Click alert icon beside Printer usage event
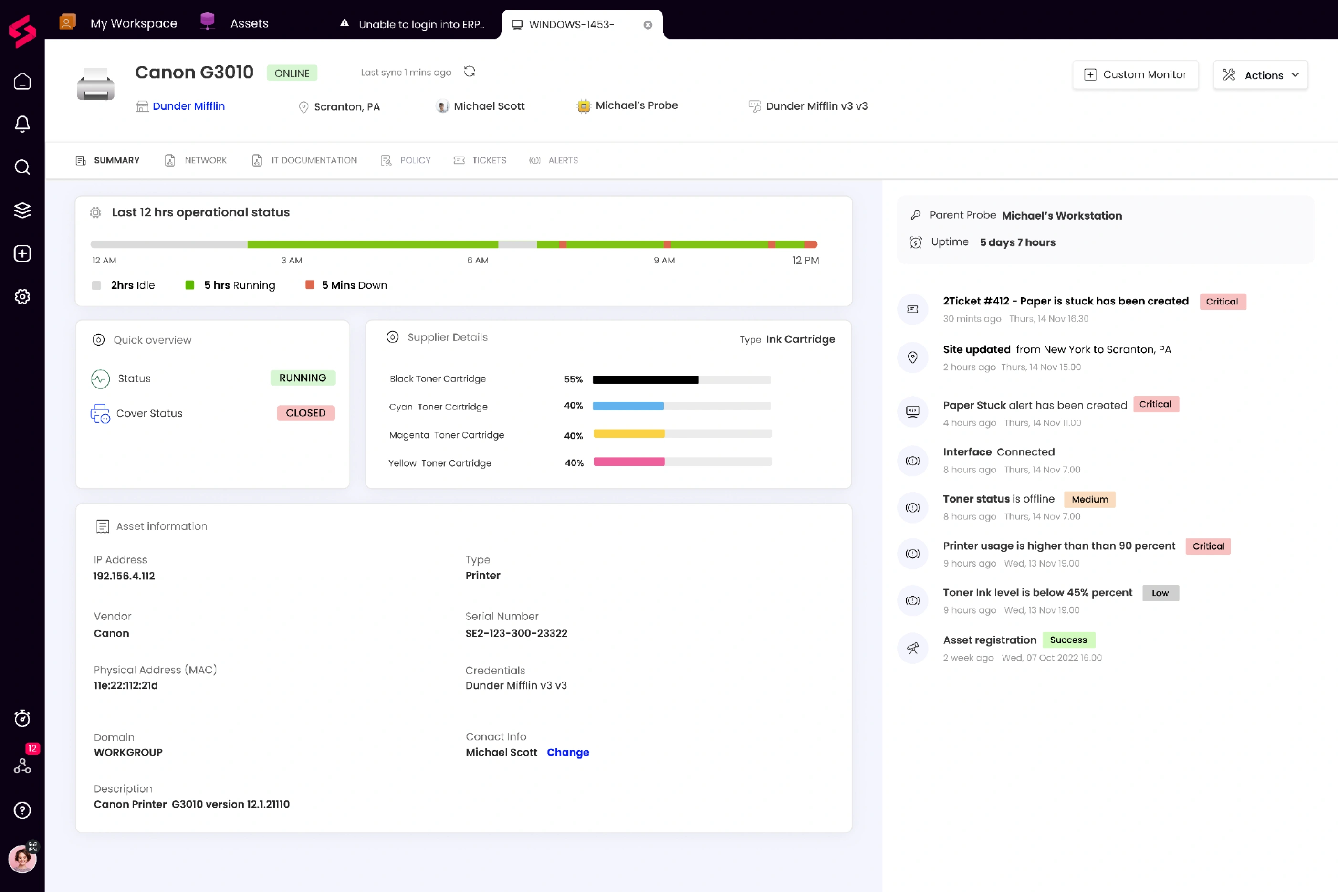The width and height of the screenshot is (1338, 892). (913, 554)
